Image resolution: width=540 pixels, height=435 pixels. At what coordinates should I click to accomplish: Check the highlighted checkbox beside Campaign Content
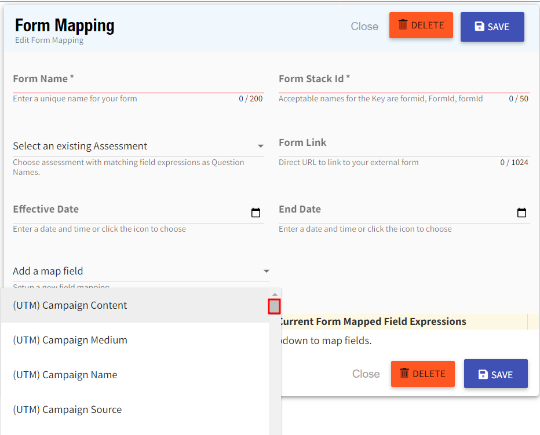pyautogui.click(x=274, y=306)
